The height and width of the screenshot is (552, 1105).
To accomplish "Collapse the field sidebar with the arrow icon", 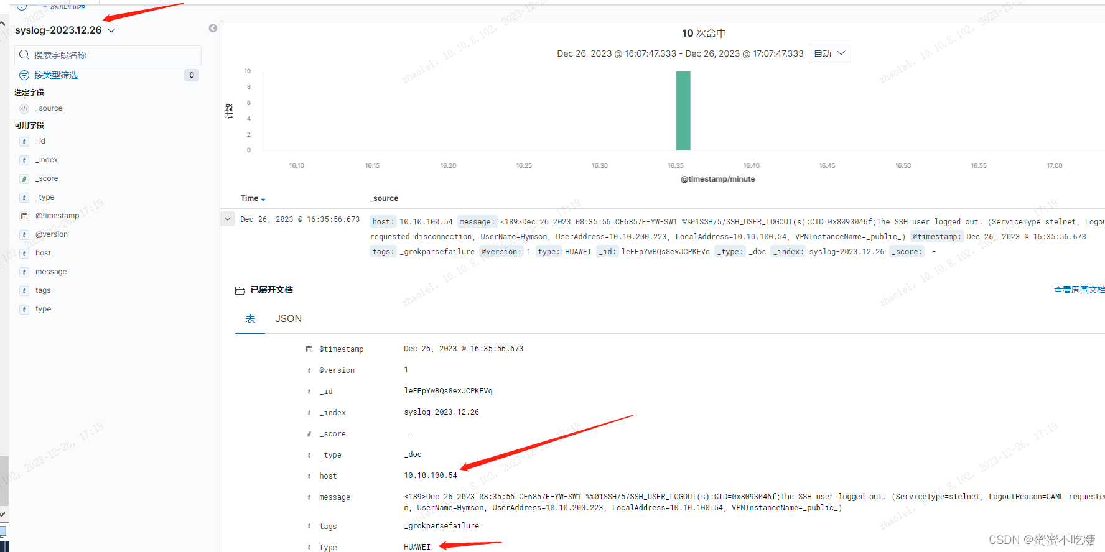I will (213, 29).
